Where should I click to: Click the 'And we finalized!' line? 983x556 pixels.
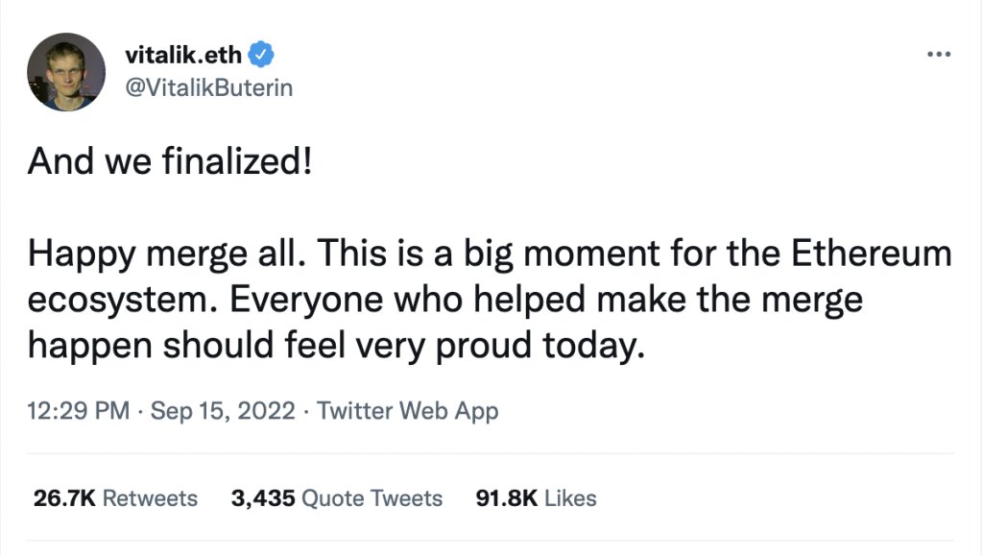170,161
